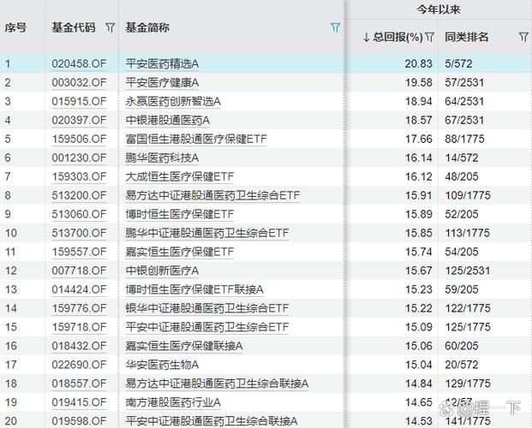Open fund code 159776.OF

tap(79, 309)
